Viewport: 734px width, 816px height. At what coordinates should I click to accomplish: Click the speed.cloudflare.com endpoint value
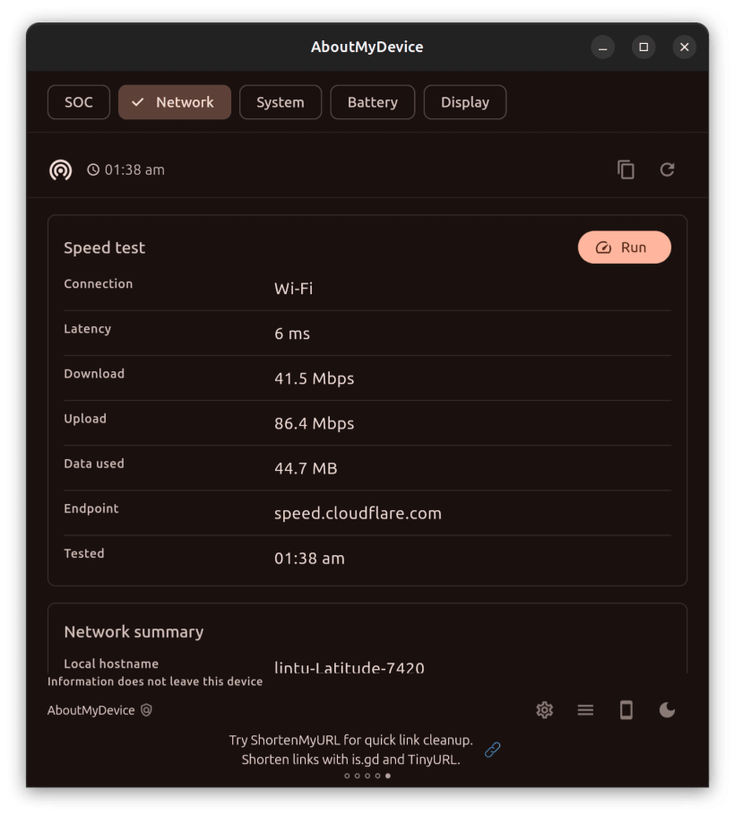click(358, 514)
